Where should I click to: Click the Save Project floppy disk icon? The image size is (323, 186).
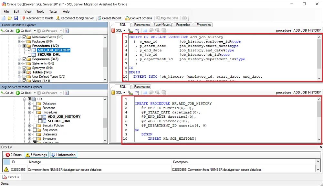tap(16, 18)
